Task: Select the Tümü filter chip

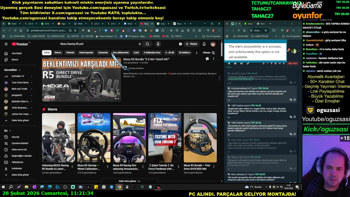Action: pyautogui.click(x=47, y=53)
